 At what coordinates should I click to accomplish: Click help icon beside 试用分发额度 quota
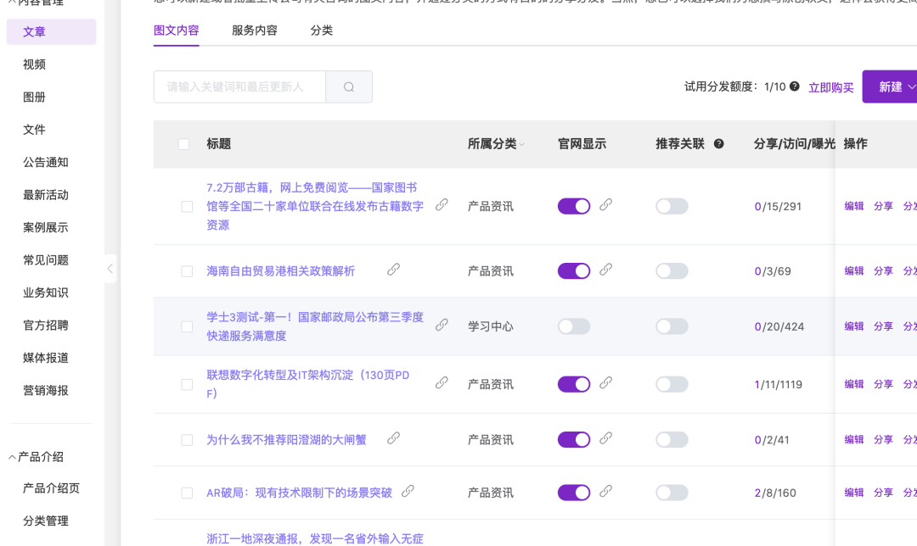pos(795,86)
